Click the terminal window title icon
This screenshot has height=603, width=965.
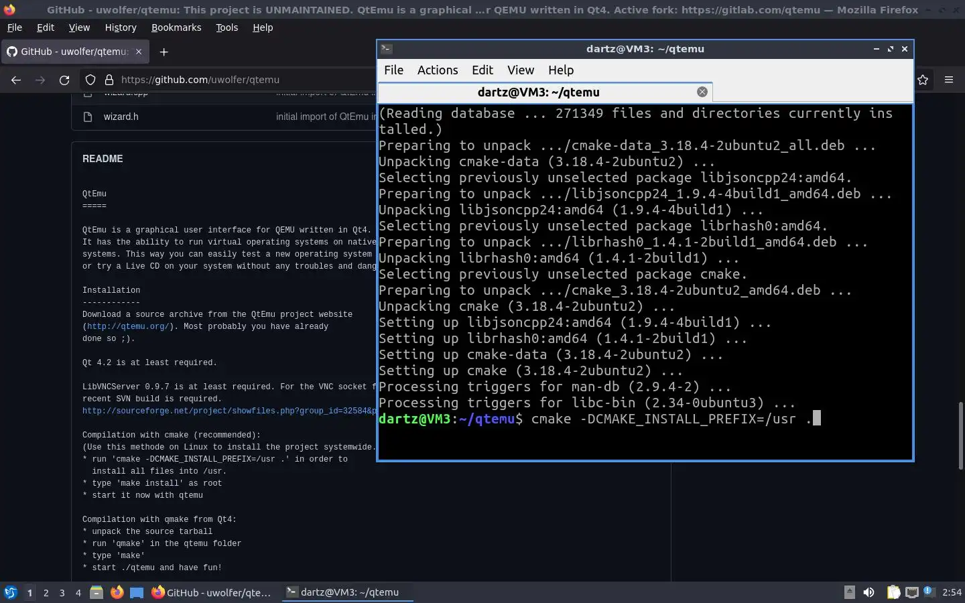[386, 48]
